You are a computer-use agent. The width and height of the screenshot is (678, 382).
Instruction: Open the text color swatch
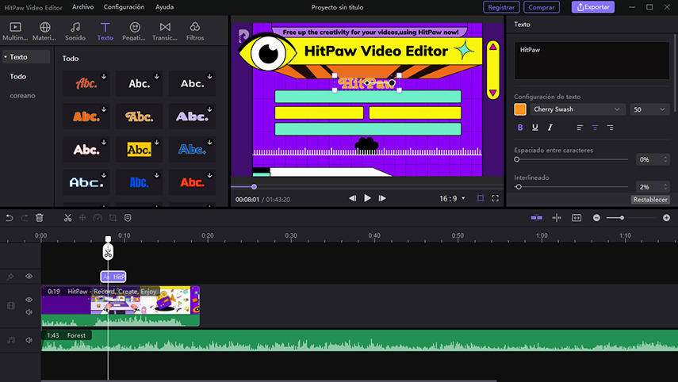pyautogui.click(x=520, y=109)
